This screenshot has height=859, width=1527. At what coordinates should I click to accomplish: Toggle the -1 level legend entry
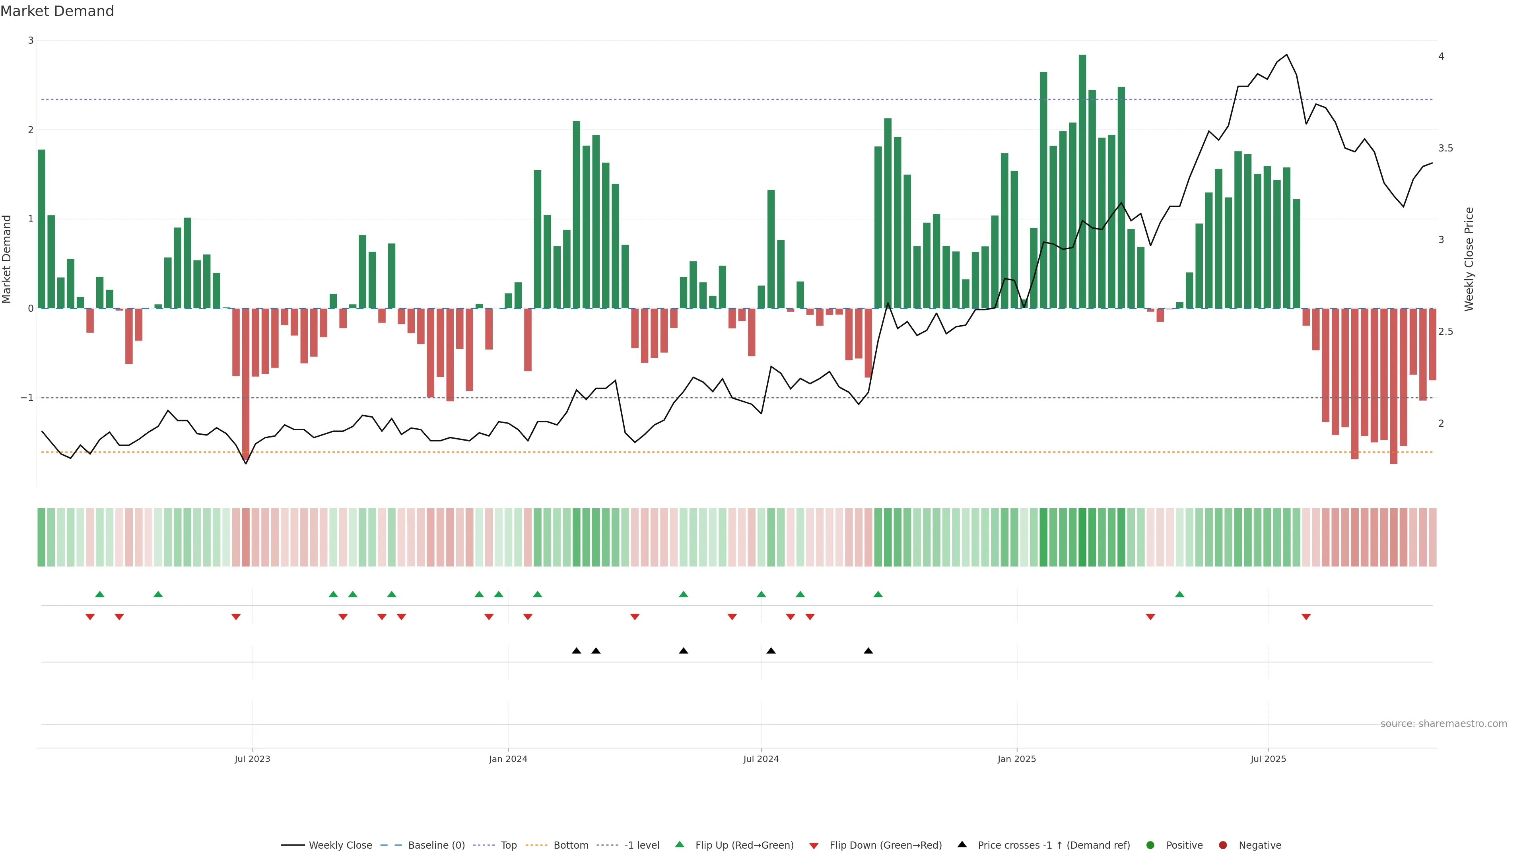(641, 845)
